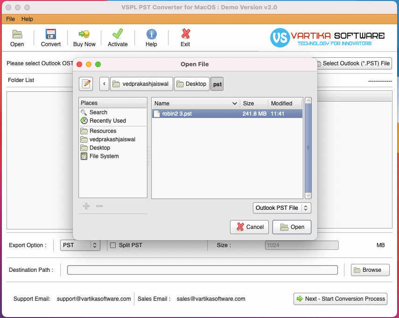Image resolution: width=399 pixels, height=318 pixels.
Task: Click sales@vartikasoftware.com email
Action: [x=211, y=299]
